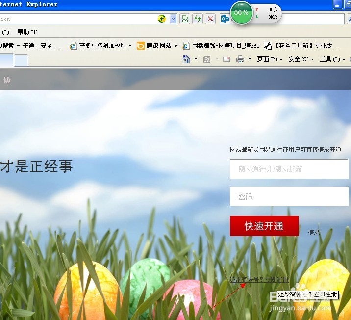
Task: Stop loading with the red X icon
Action: [x=210, y=19]
